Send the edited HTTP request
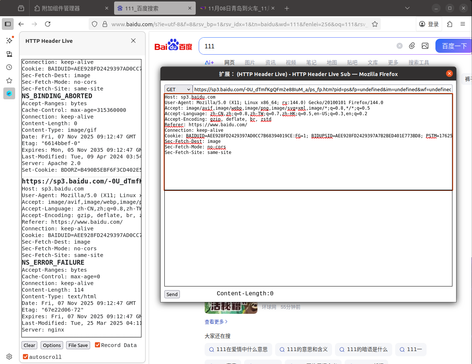 [172, 294]
